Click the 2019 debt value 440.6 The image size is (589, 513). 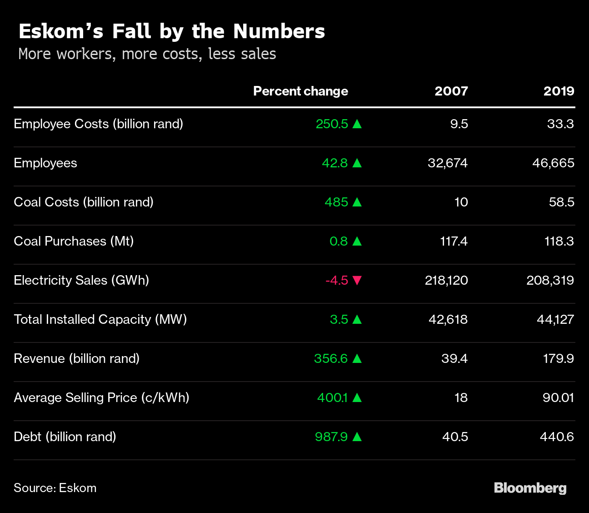(557, 437)
